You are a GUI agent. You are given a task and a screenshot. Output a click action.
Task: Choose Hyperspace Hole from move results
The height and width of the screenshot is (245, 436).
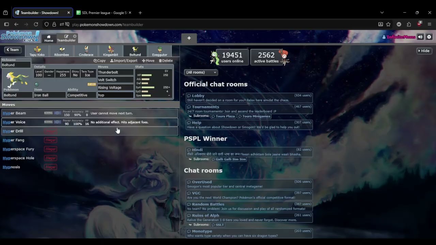pyautogui.click(x=89, y=158)
